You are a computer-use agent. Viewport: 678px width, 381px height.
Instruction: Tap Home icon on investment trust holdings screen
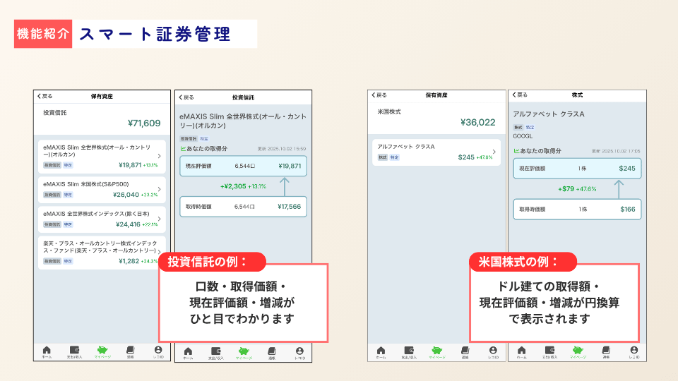[47, 351]
